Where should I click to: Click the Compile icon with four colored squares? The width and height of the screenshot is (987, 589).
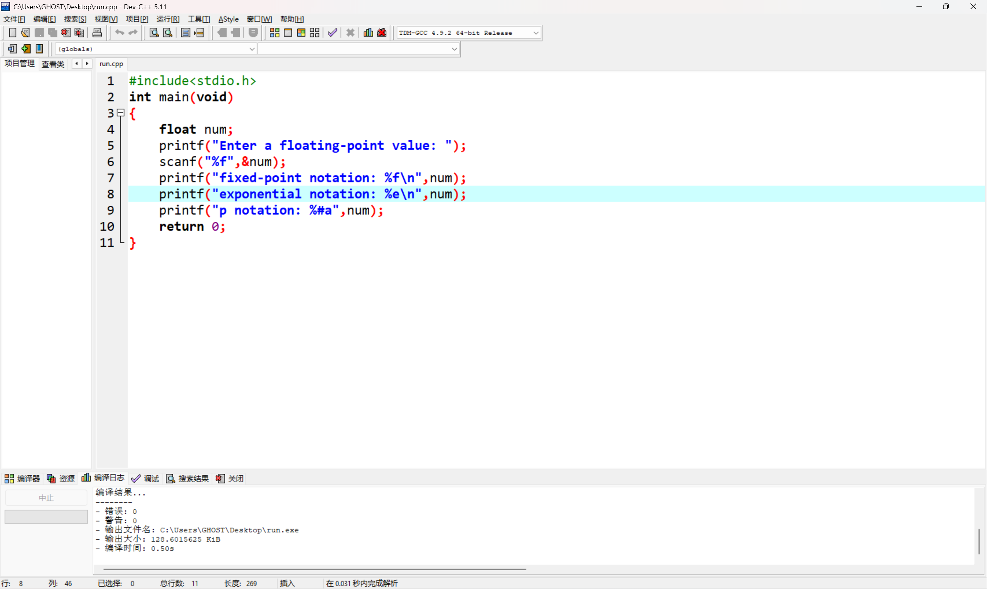(x=275, y=33)
